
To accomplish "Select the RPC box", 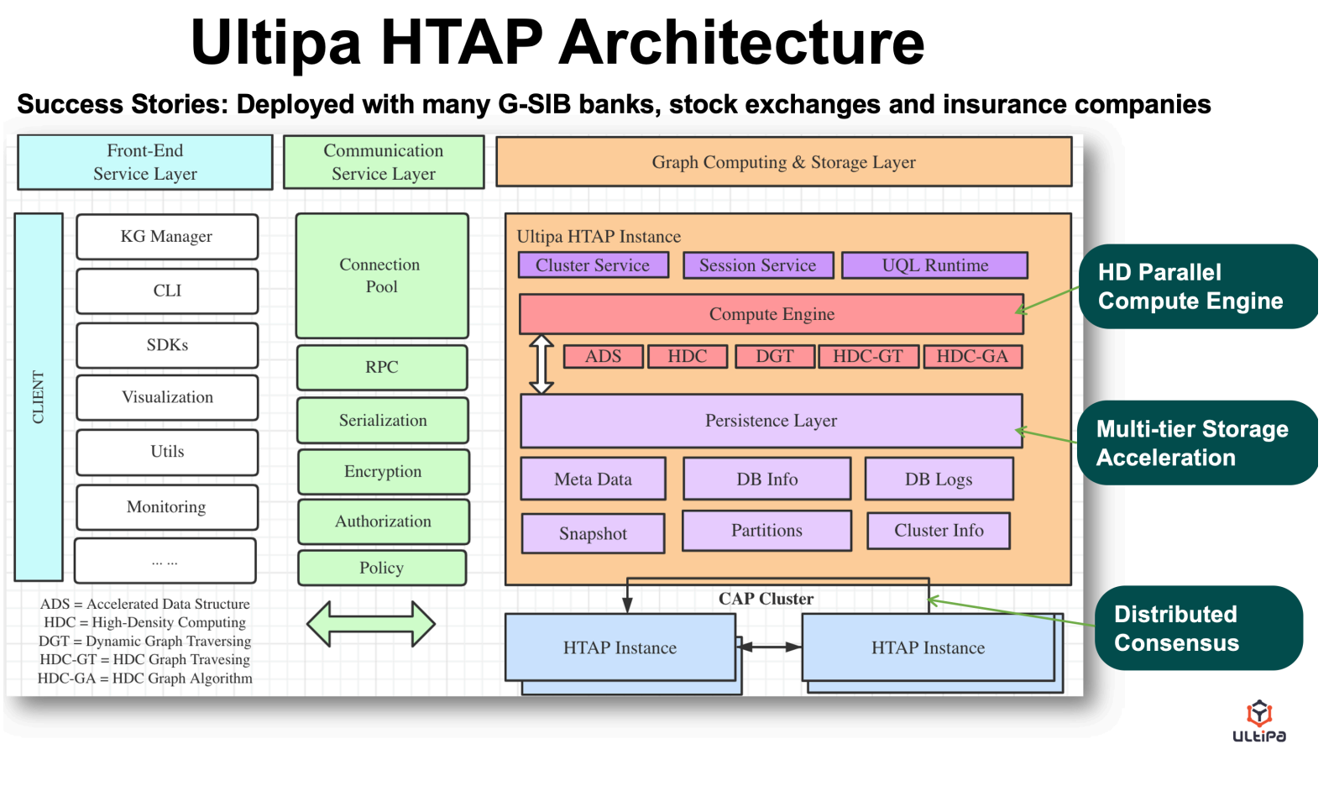I will [x=382, y=367].
